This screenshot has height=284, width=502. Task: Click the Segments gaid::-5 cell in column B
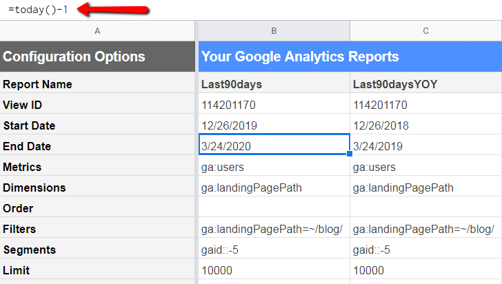pyautogui.click(x=274, y=250)
